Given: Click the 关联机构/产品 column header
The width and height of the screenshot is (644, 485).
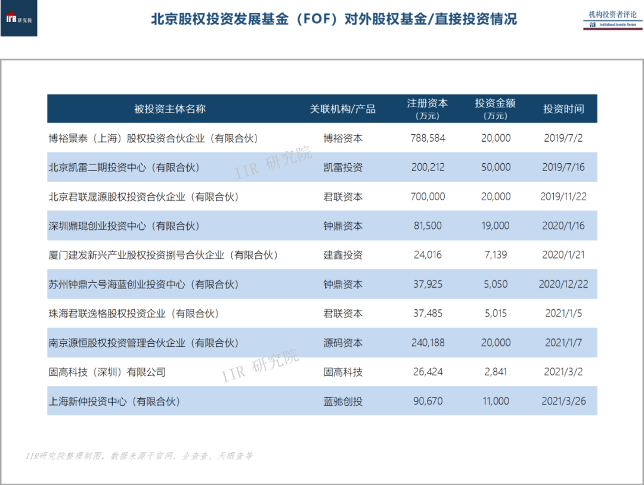Looking at the screenshot, I should point(342,108).
